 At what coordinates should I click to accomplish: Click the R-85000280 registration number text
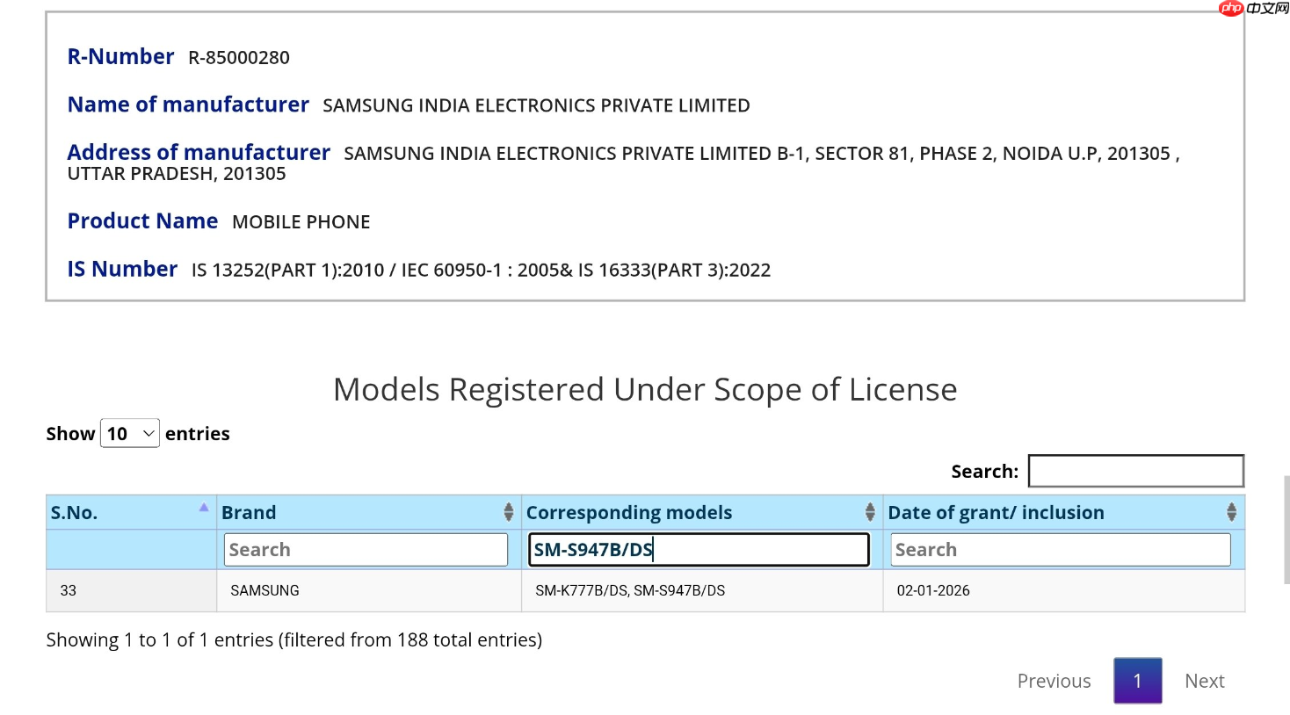239,58
